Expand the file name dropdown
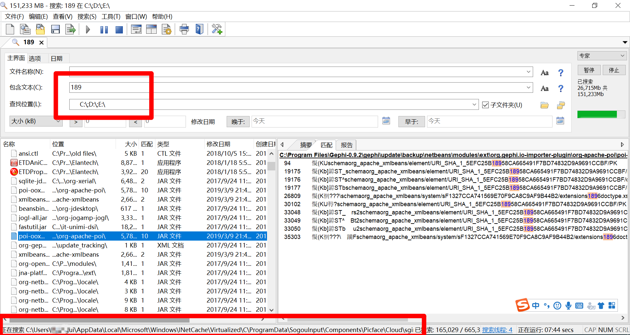This screenshot has height=335, width=630. coord(529,72)
